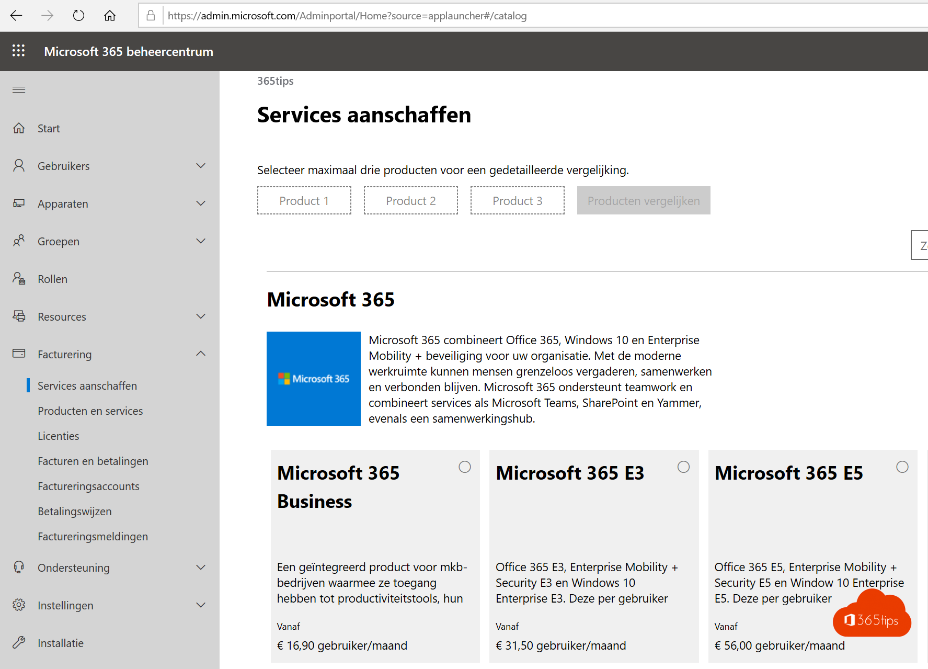Open the Microsoft 365 Business card title
This screenshot has height=669, width=928.
tap(338, 487)
